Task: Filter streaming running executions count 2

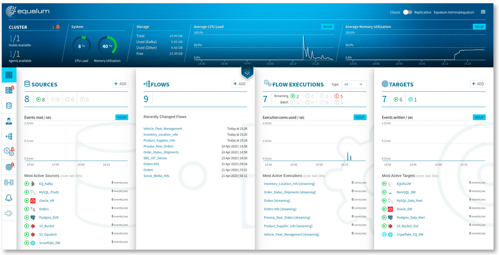Action: 295,96
